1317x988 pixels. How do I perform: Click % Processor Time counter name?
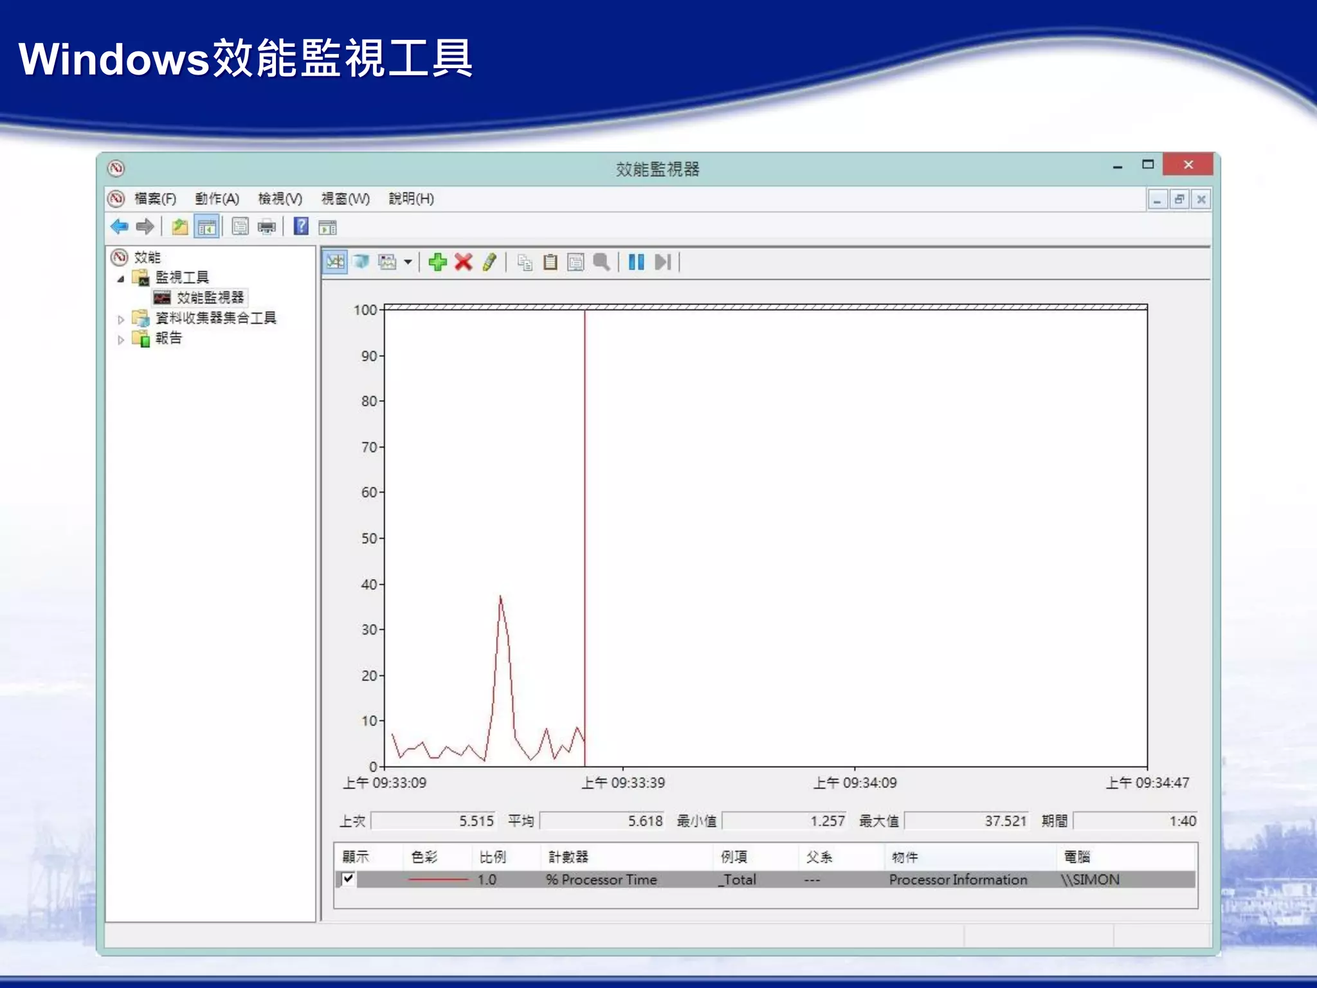click(601, 879)
